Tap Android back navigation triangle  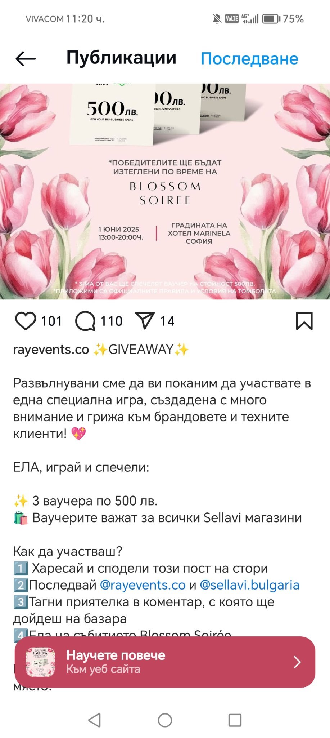point(94,720)
